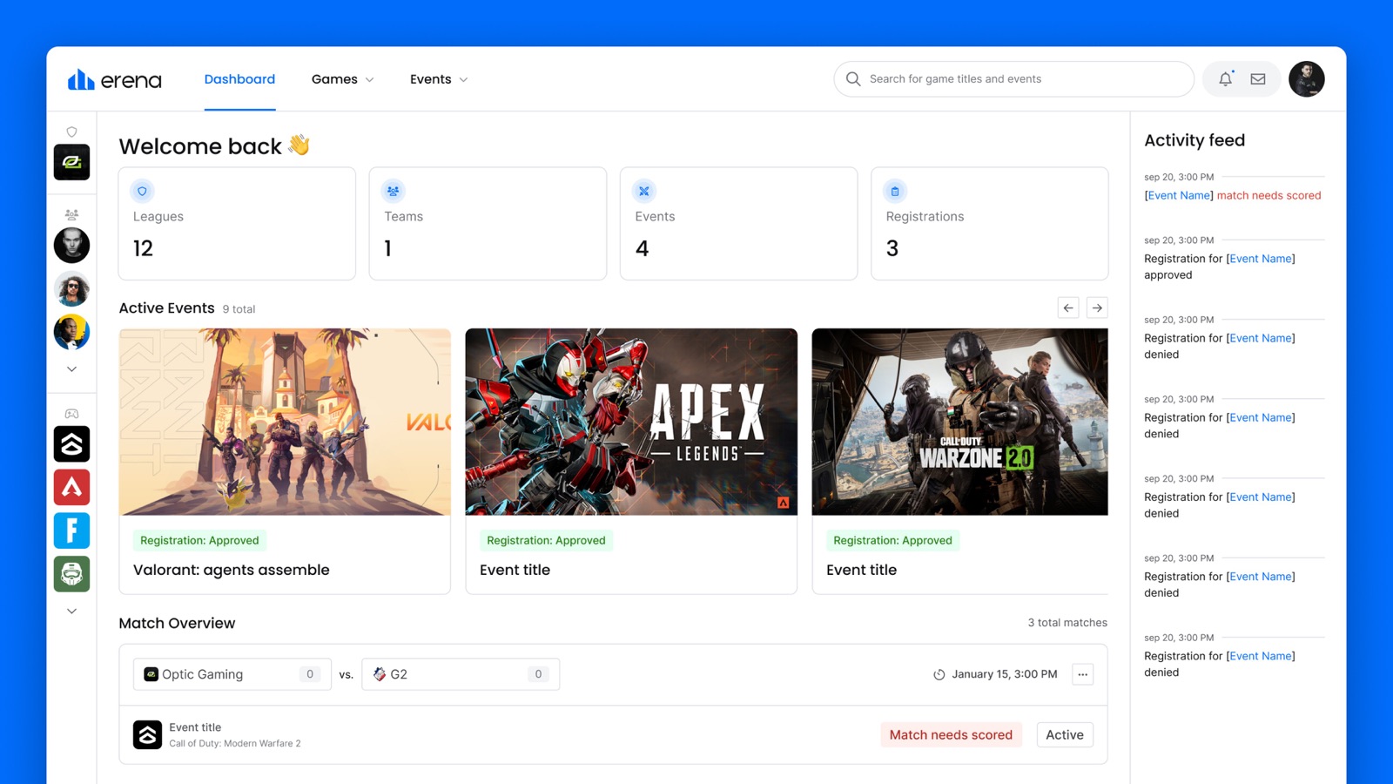Click the search magnifier icon
Screen dimensions: 1393x784
[853, 78]
